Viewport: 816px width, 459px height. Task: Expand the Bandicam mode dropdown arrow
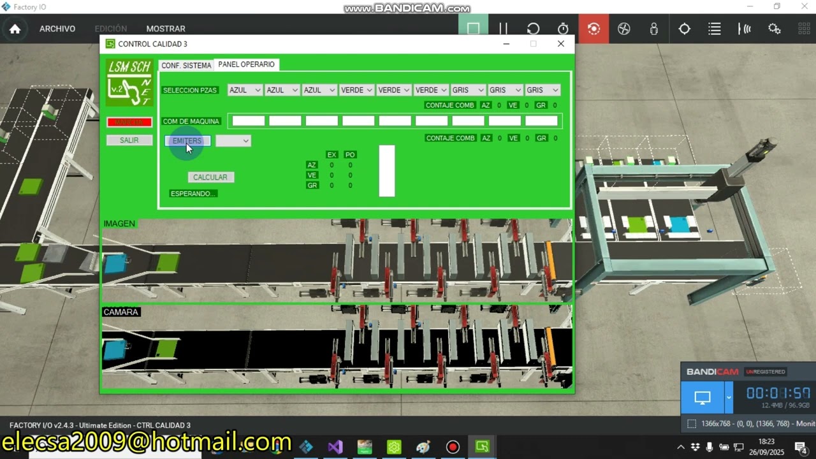729,398
